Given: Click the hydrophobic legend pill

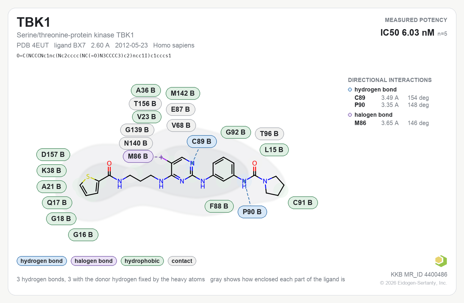Looking at the screenshot, I should [x=142, y=261].
